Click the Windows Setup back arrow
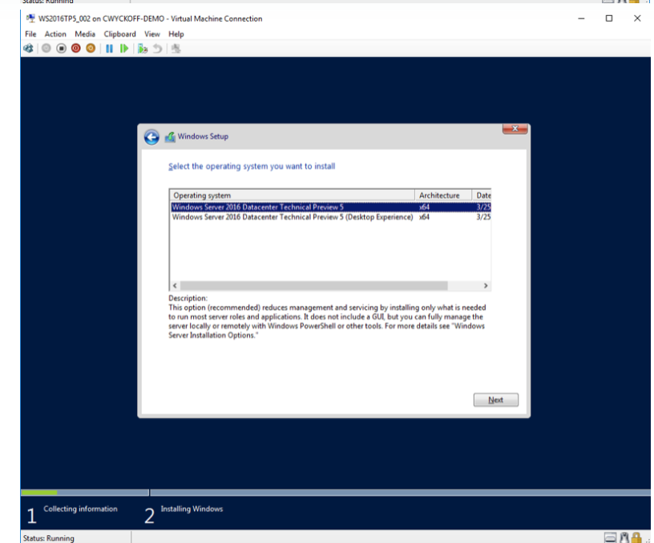 (151, 137)
